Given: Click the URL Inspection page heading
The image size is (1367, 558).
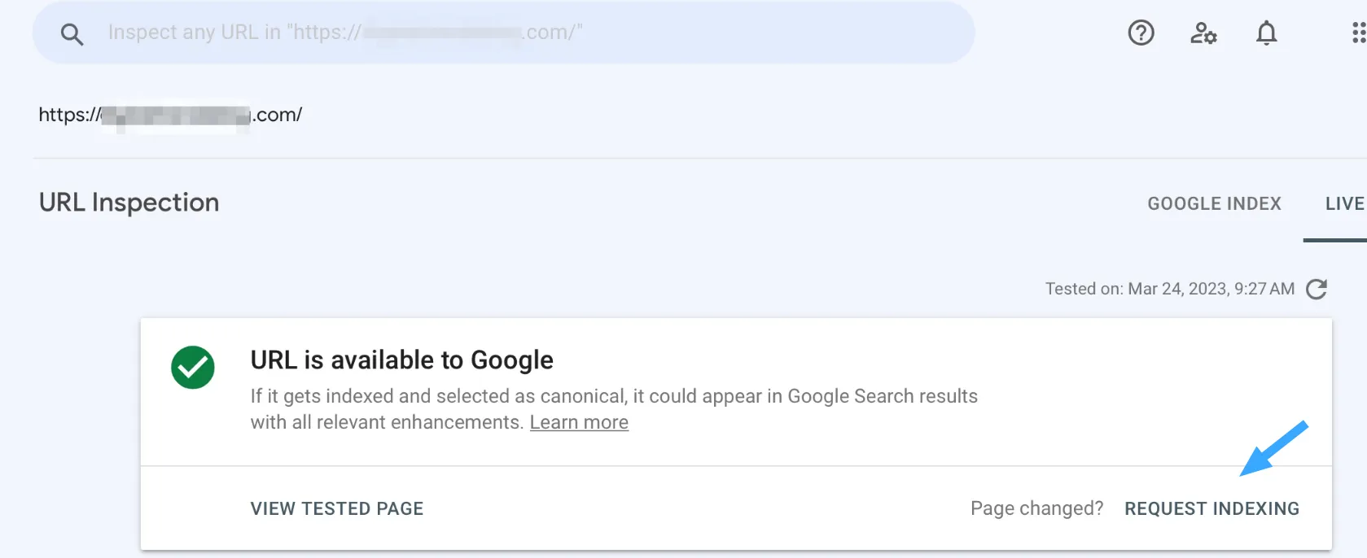Looking at the screenshot, I should pyautogui.click(x=129, y=203).
